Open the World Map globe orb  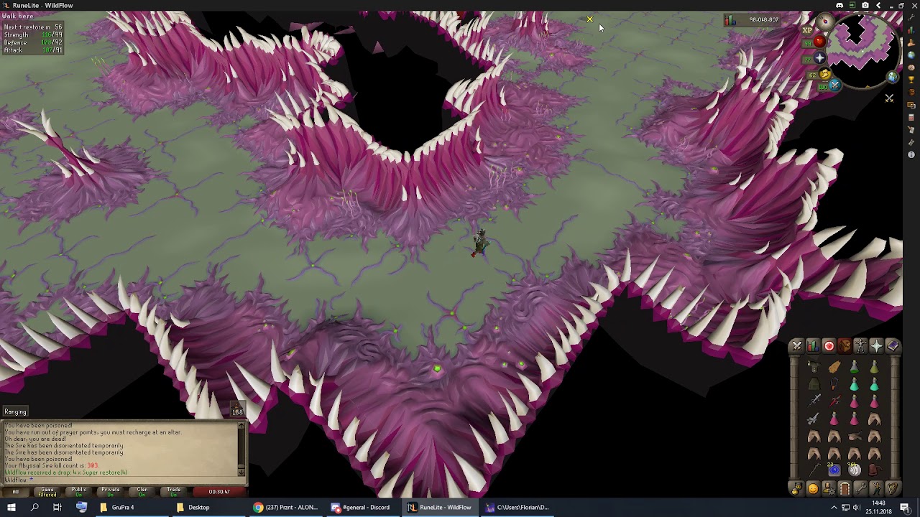click(x=893, y=77)
